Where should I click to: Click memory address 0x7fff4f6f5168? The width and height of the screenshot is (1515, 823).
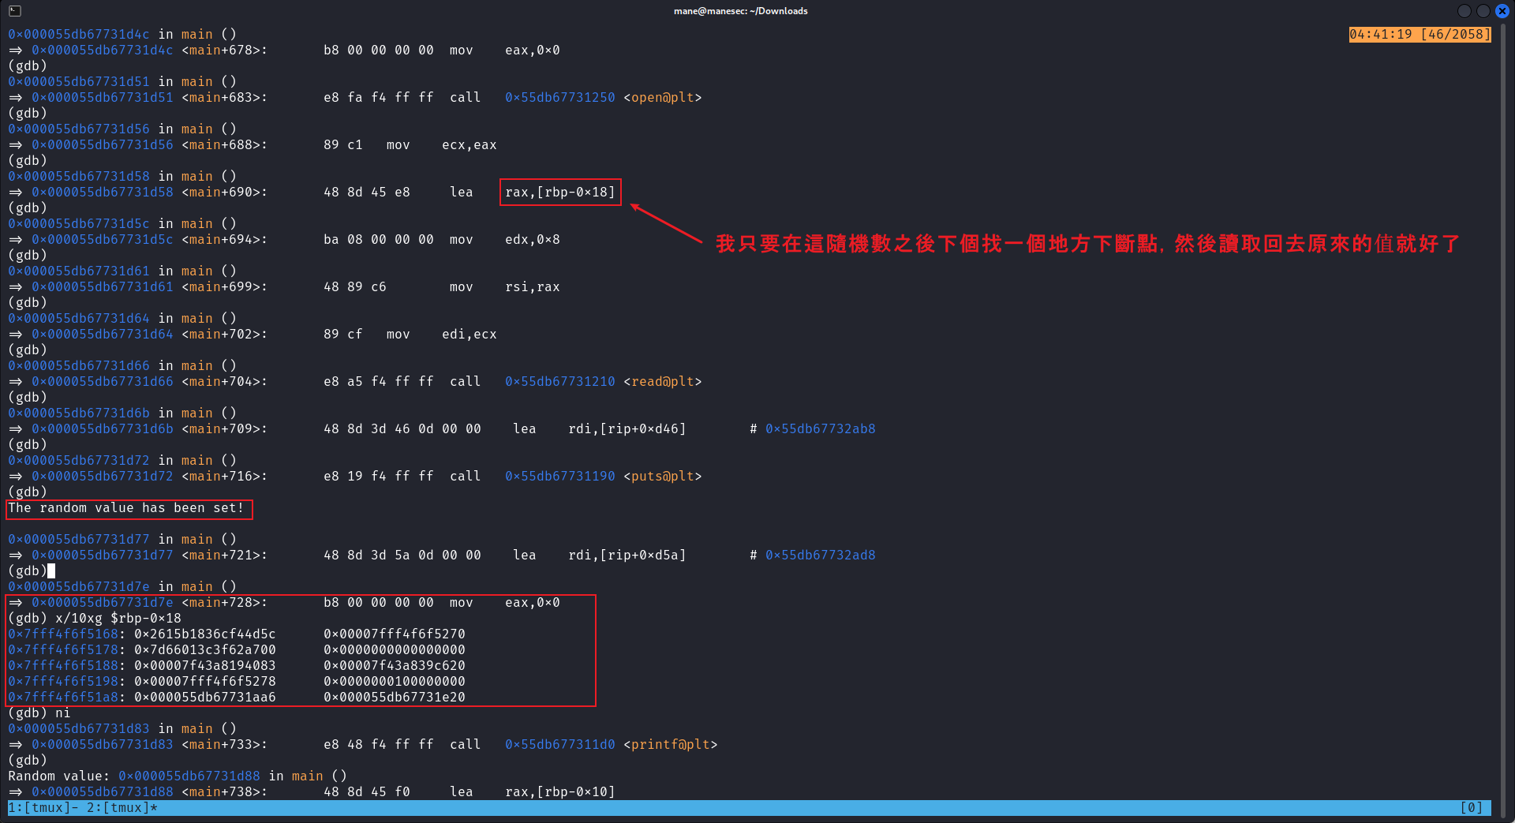[x=63, y=634]
